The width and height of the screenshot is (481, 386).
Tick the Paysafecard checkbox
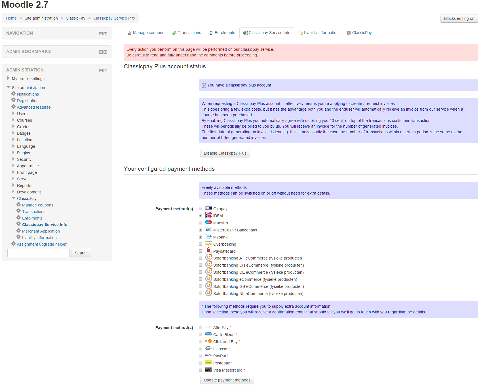click(x=201, y=251)
